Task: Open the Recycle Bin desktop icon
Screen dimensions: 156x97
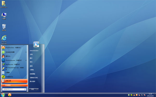Action: pos(4,27)
